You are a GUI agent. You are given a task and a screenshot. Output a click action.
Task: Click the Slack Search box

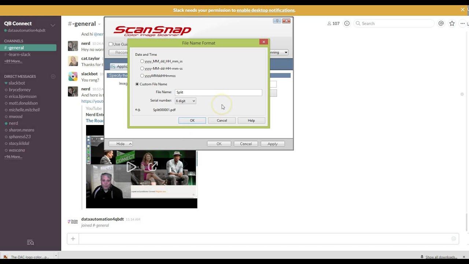[394, 23]
